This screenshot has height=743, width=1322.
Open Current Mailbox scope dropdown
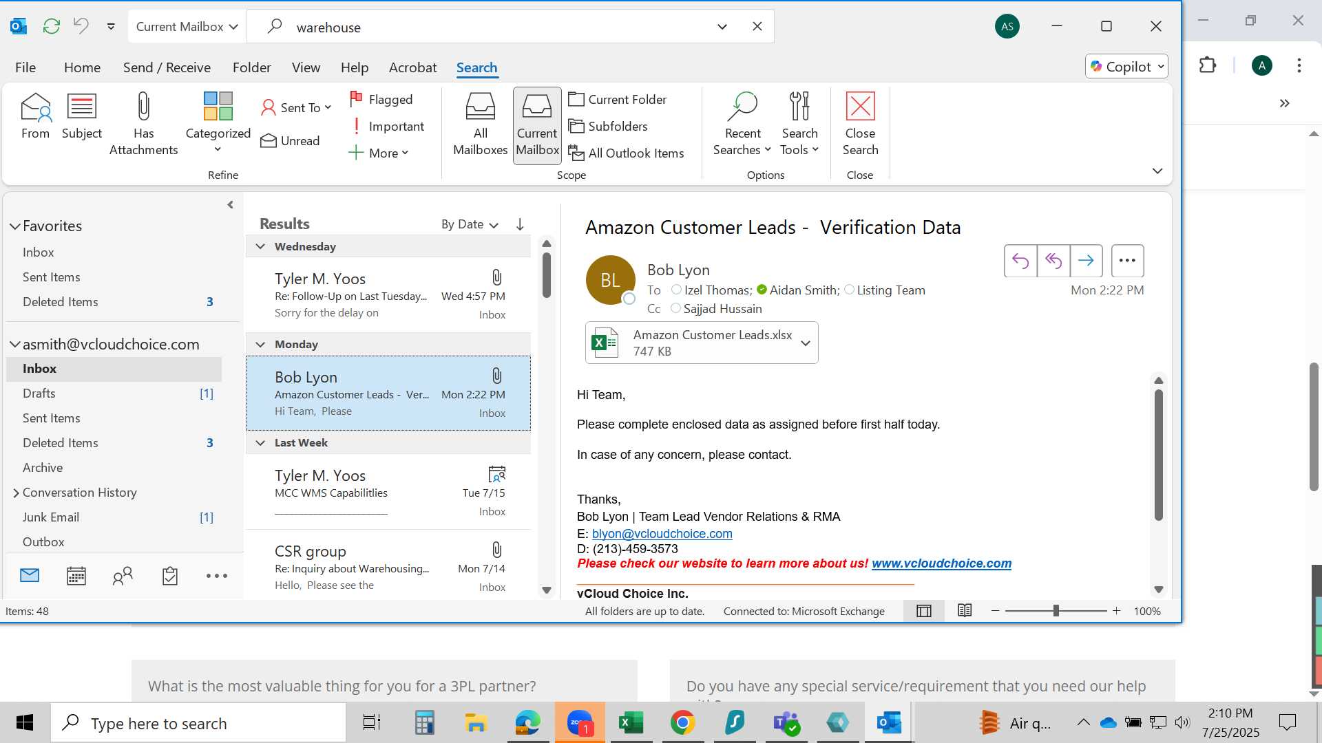coord(187,26)
